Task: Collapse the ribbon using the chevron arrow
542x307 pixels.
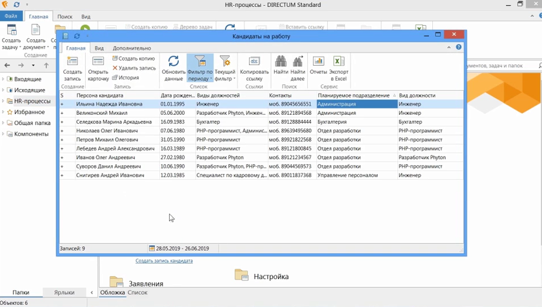Action: 449,47
